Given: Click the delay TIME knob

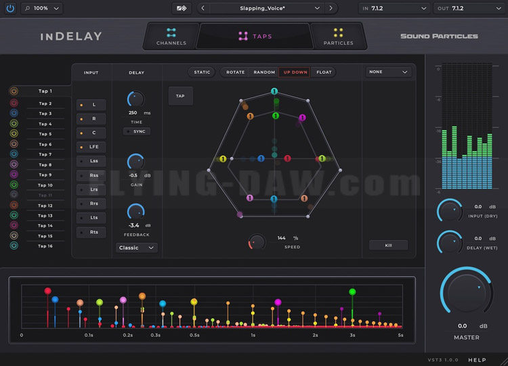Looking at the screenshot, I should point(135,99).
